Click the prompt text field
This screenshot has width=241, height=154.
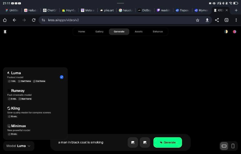(x=91, y=142)
